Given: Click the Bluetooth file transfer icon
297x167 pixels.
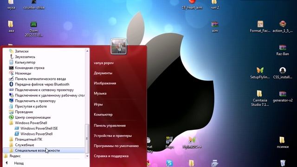Looking at the screenshot, I should 11,84.
